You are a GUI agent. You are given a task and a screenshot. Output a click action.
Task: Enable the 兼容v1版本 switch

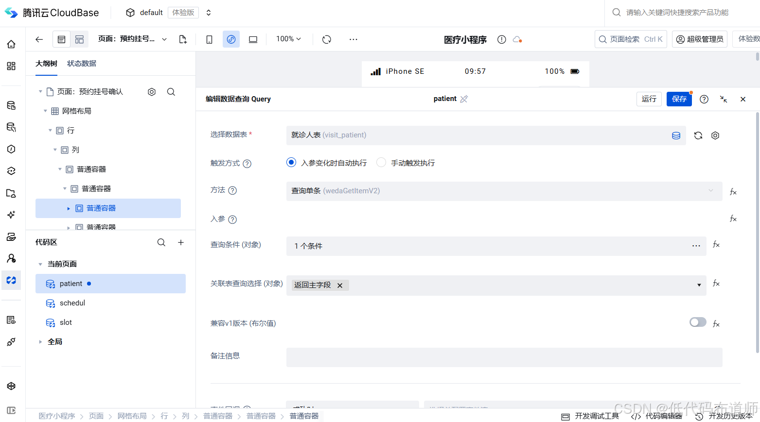698,322
